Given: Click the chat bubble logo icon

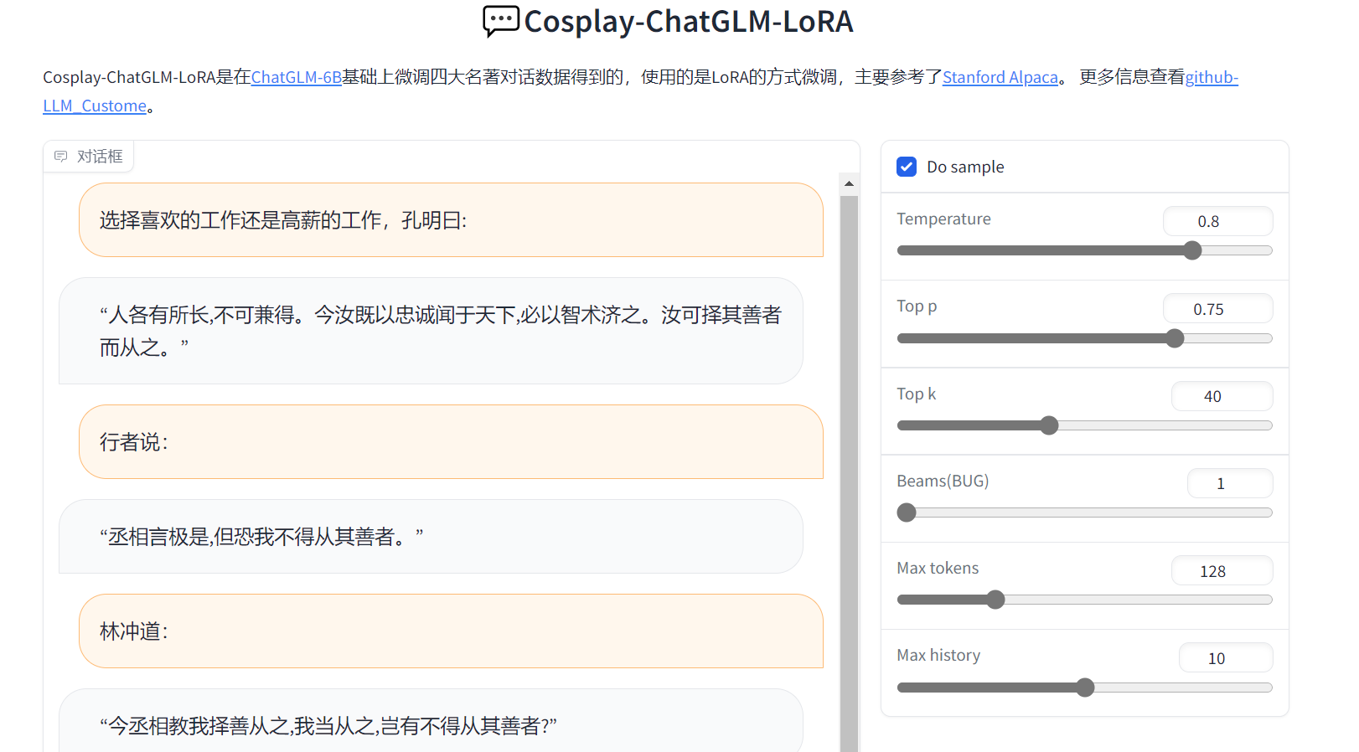Looking at the screenshot, I should pos(501,22).
